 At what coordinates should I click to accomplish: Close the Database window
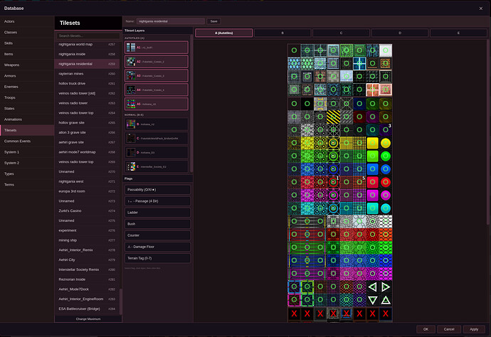[x=480, y=9]
